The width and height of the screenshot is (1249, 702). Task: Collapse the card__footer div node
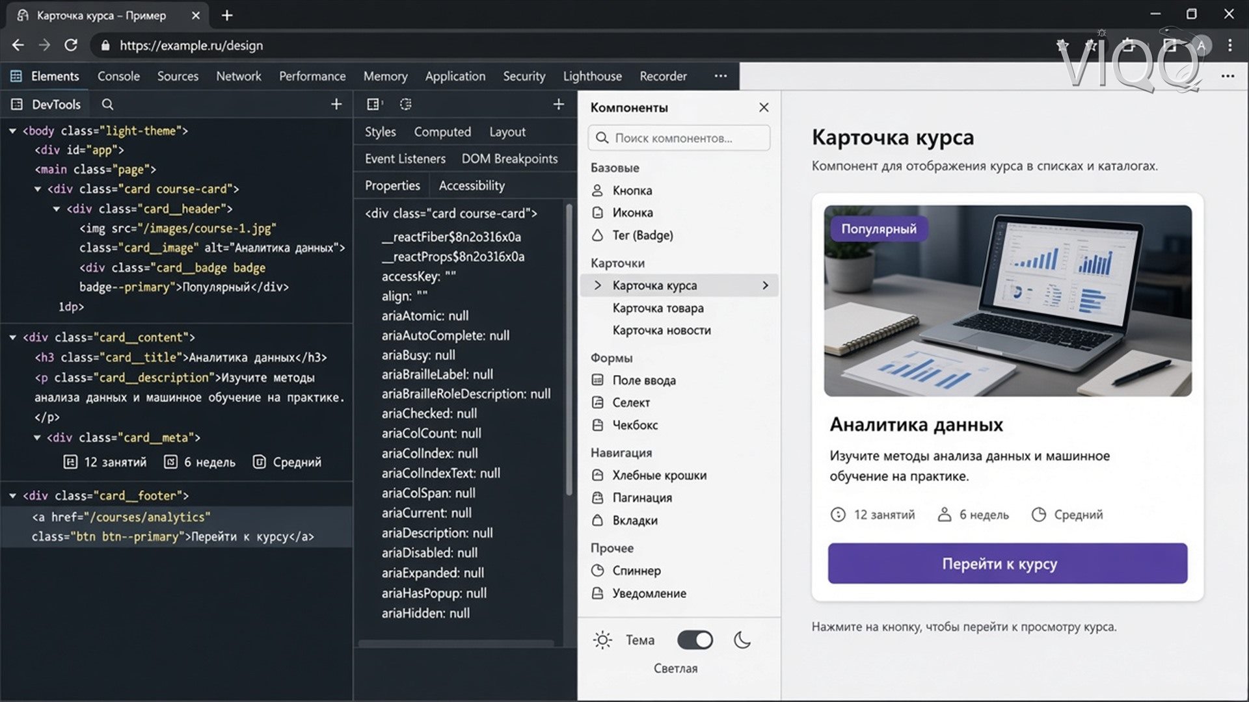[12, 495]
